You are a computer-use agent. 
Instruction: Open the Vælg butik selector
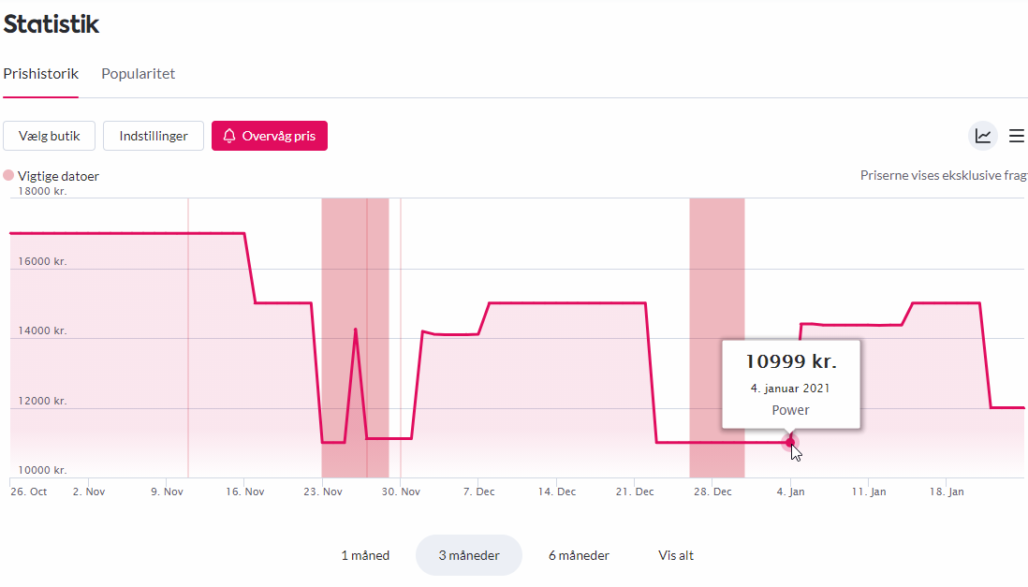50,136
